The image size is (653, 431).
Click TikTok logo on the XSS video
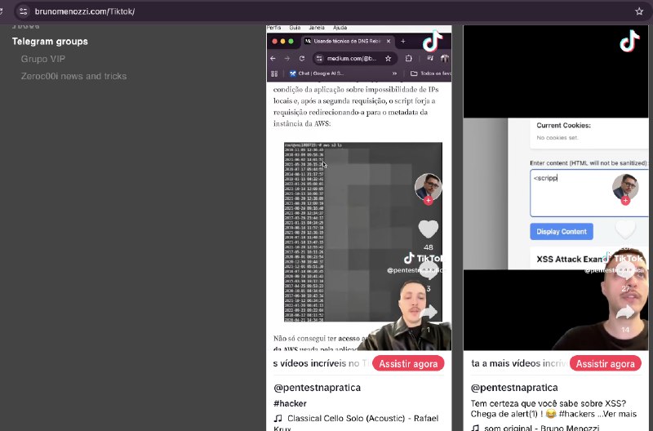point(629,41)
